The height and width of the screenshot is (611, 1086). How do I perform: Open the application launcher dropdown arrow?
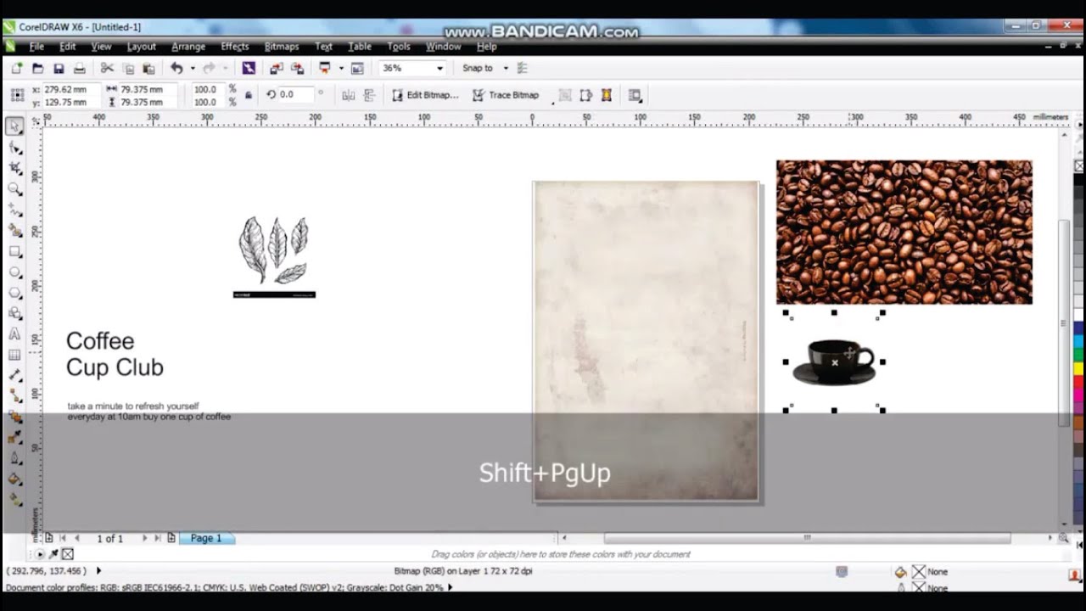[x=341, y=68]
